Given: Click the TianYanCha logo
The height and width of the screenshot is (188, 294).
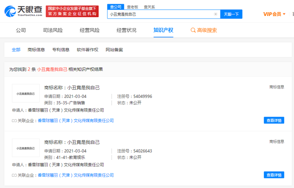Looking at the screenshot, I should (x=23, y=11).
